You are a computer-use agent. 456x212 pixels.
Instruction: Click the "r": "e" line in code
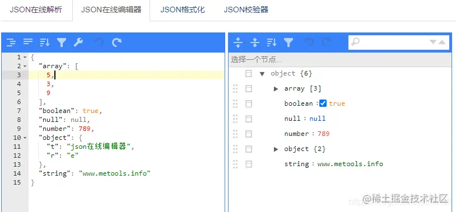63,156
